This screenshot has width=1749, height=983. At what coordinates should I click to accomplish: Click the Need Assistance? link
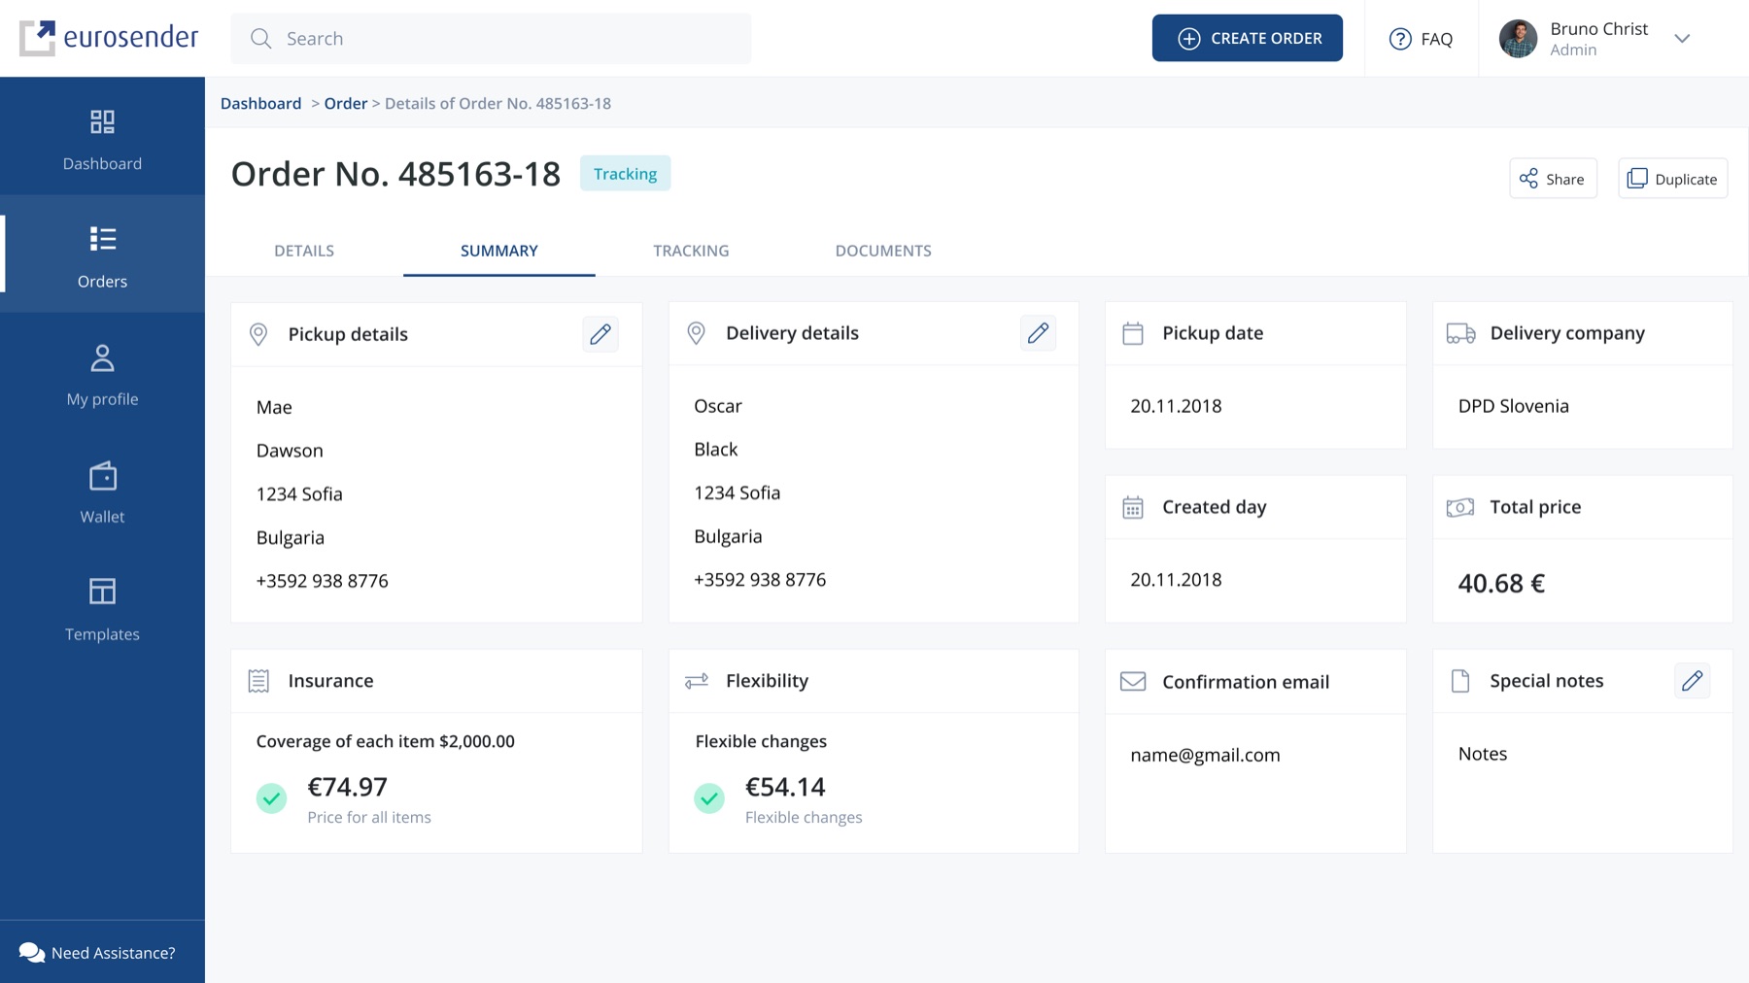point(114,953)
